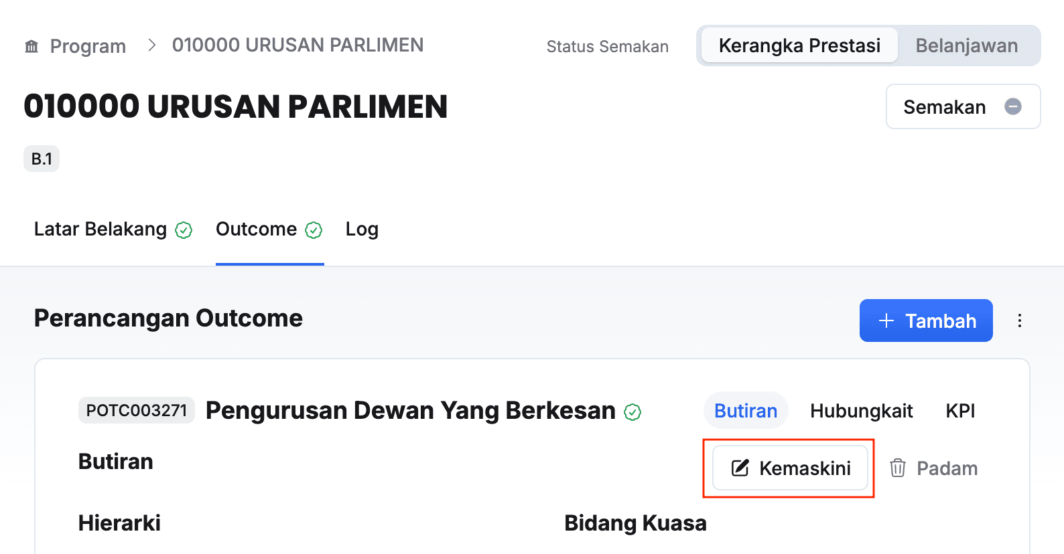Click the Program building icon in breadcrumb

tap(31, 46)
